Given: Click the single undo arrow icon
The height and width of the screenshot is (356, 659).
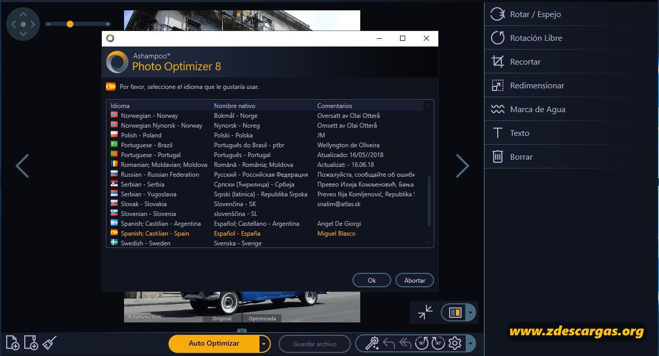Looking at the screenshot, I should pyautogui.click(x=389, y=343).
